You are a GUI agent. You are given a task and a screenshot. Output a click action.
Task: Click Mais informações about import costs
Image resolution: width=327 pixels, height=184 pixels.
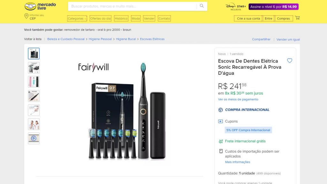238,162
